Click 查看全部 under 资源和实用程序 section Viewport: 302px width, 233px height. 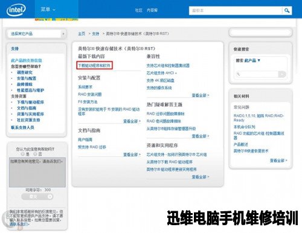click(201, 177)
